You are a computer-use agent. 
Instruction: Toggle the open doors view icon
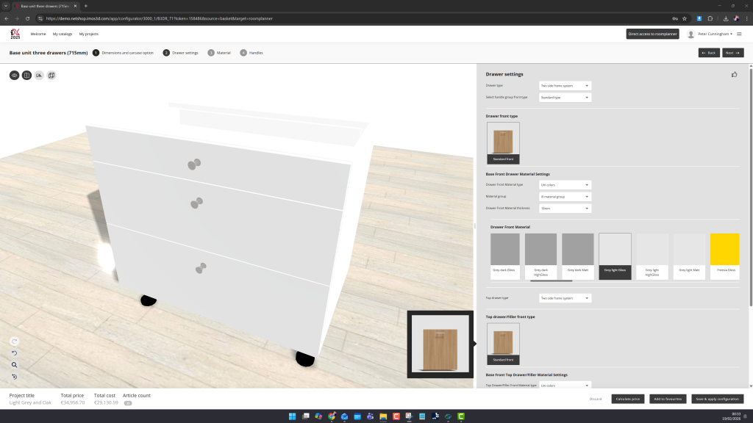tap(26, 75)
